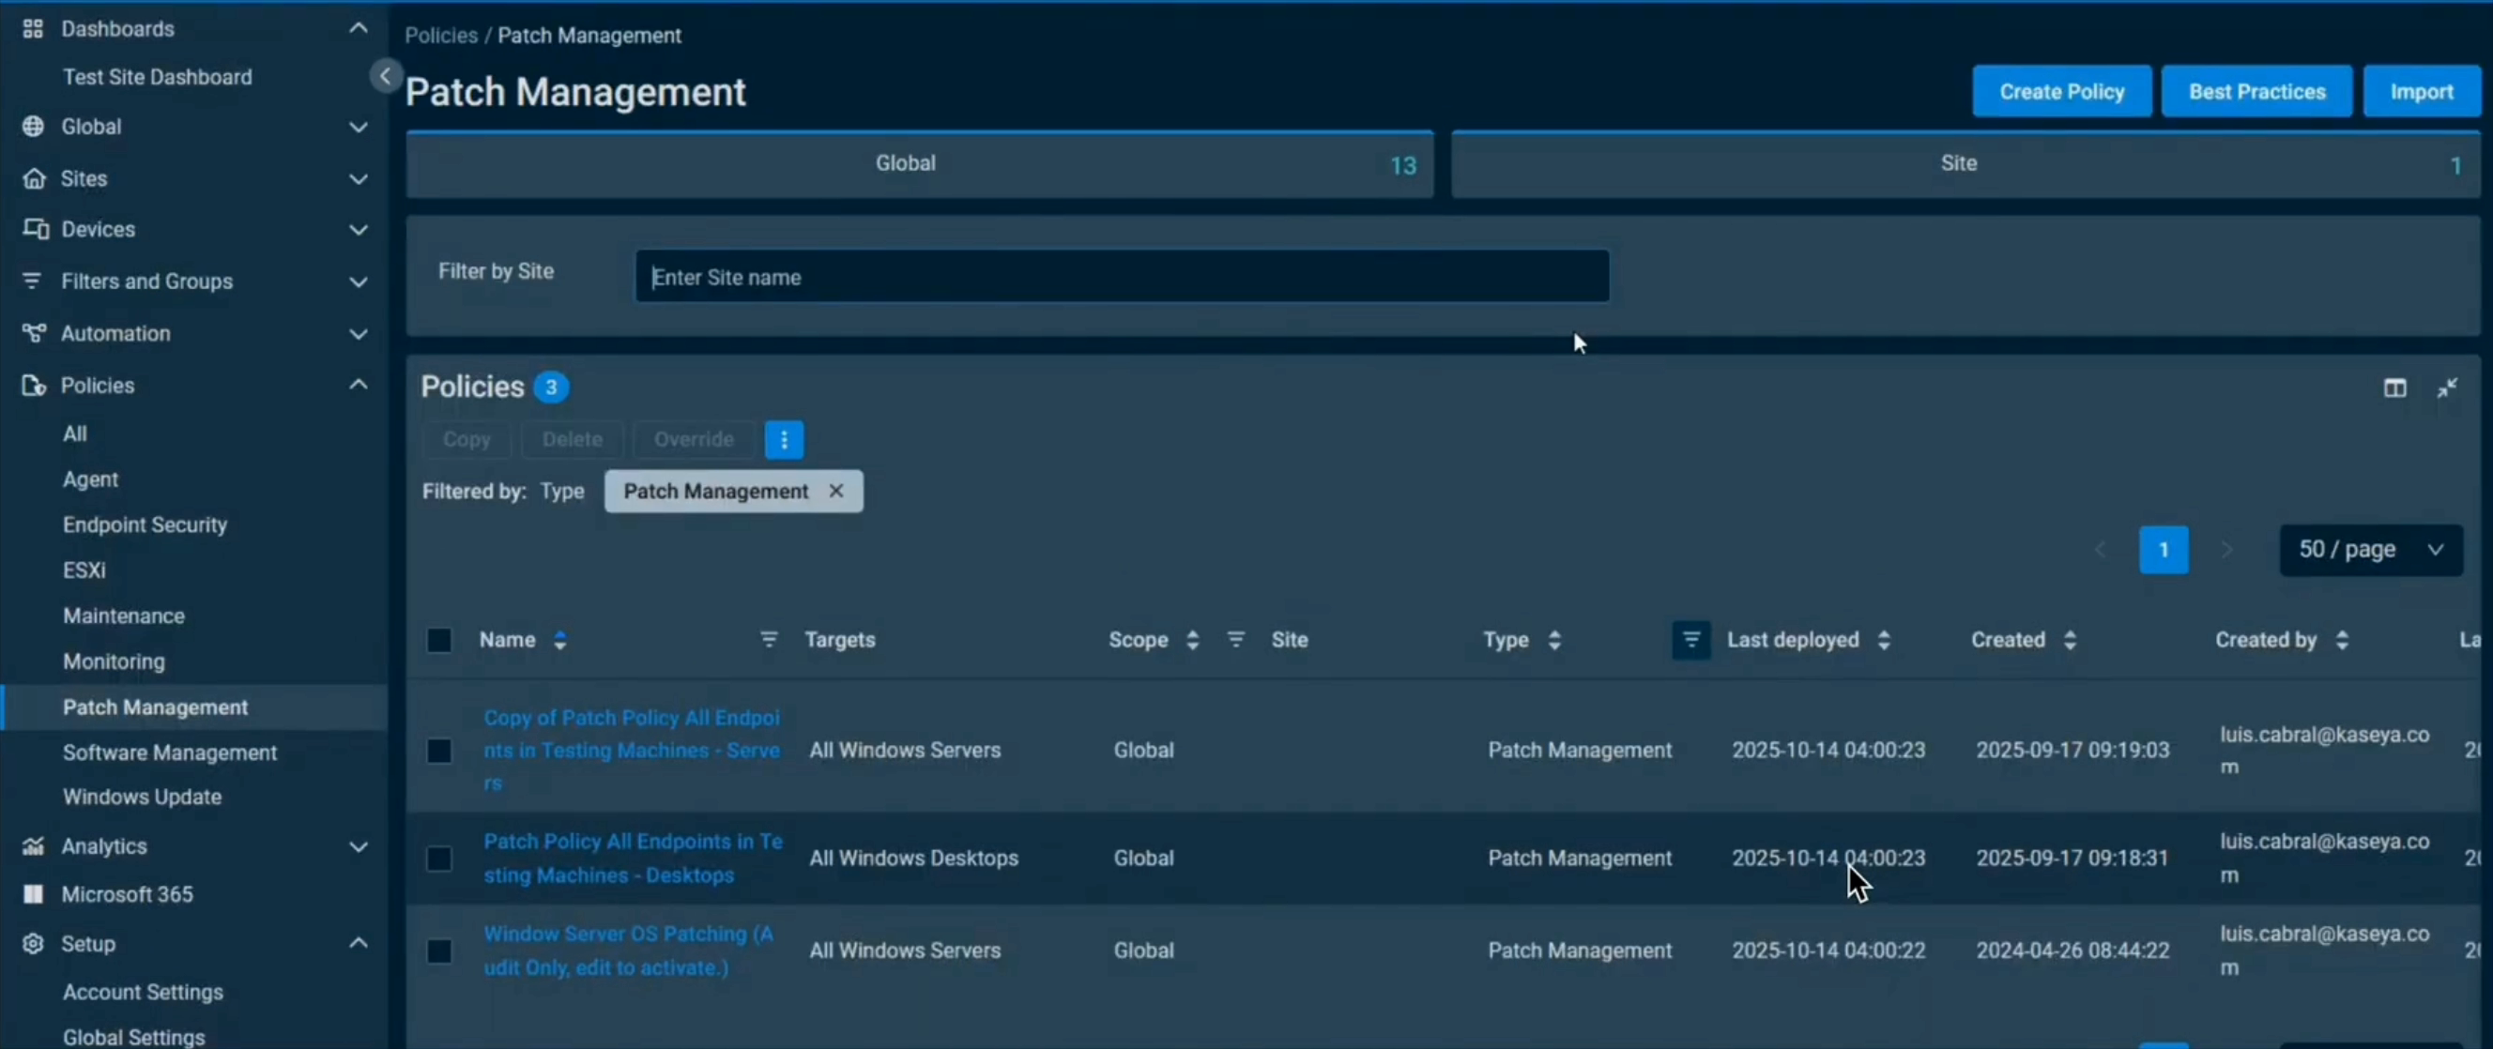This screenshot has width=2493, height=1049.
Task: Click the Policies shield icon in sidebar
Action: [x=32, y=385]
